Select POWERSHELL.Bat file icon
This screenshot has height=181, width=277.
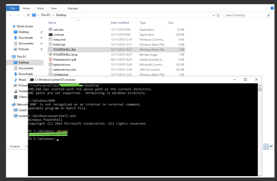point(50,50)
